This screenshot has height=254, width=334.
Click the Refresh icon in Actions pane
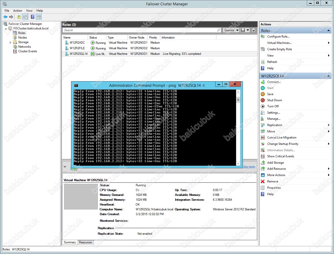(x=263, y=62)
